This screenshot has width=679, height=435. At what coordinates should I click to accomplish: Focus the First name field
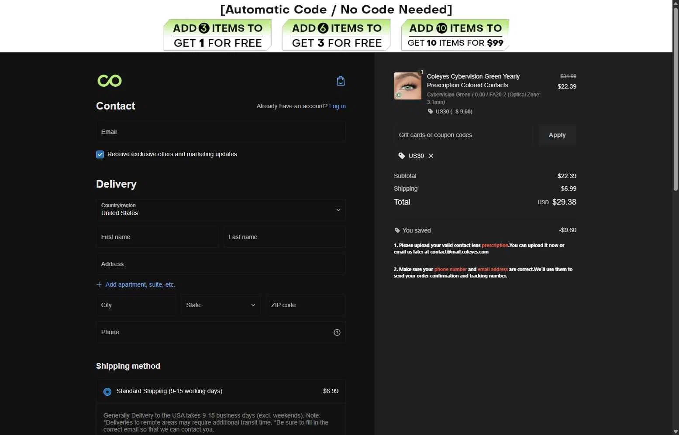coord(158,237)
